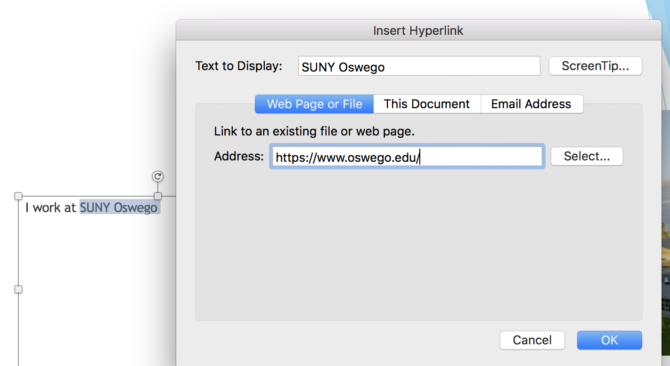Click the highlighted text SUNY Oswego in the slide

tap(119, 207)
